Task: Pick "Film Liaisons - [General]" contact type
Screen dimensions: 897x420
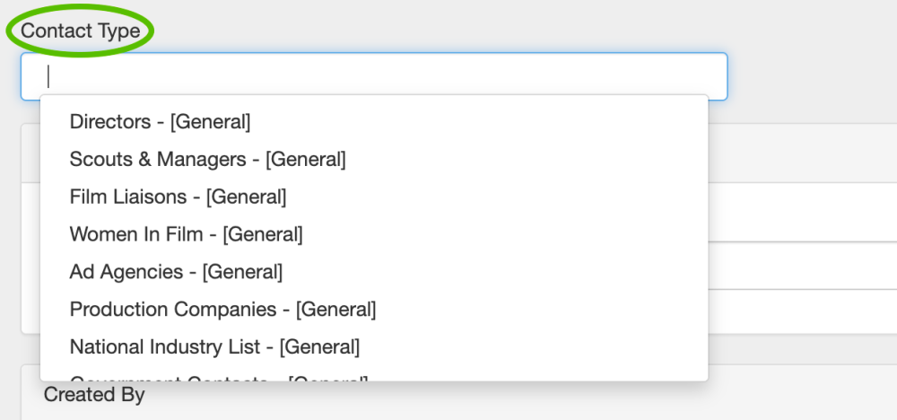Action: (x=178, y=197)
